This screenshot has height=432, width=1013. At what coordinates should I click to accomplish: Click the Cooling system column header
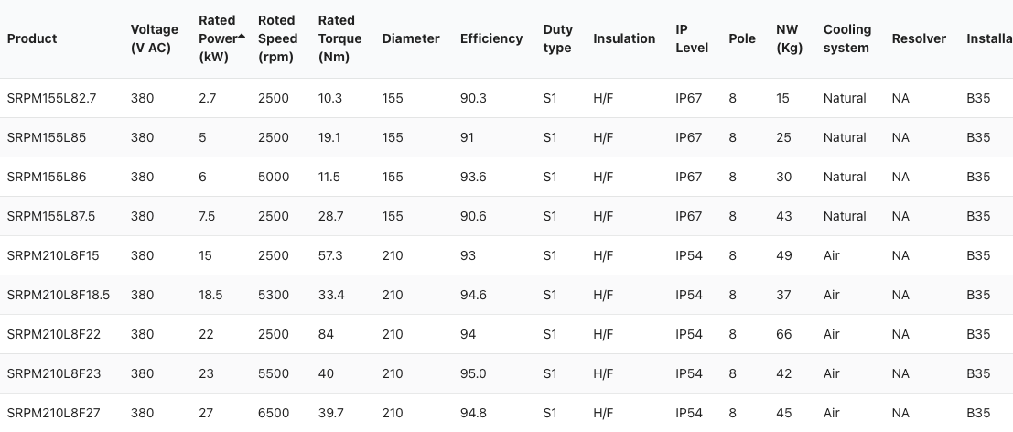click(846, 38)
